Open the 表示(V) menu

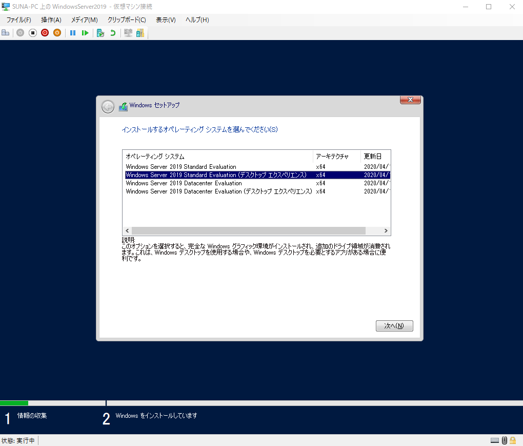[166, 20]
